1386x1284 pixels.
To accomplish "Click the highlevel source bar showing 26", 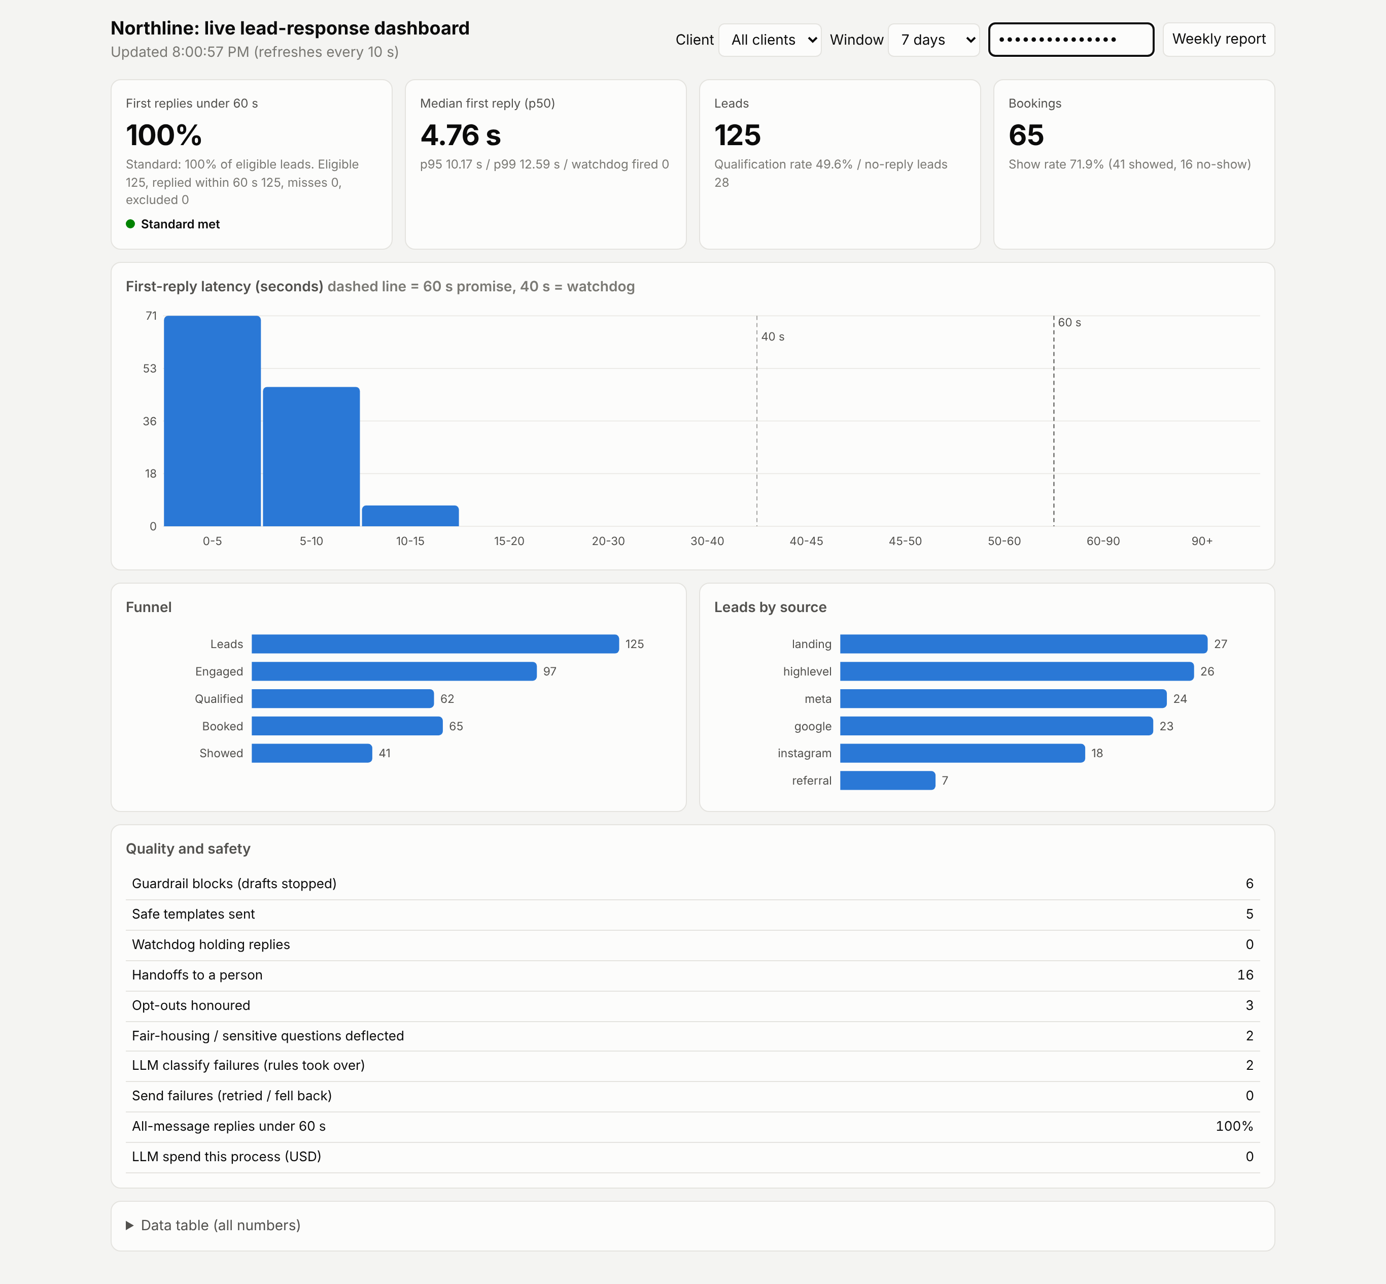I will (x=1017, y=671).
